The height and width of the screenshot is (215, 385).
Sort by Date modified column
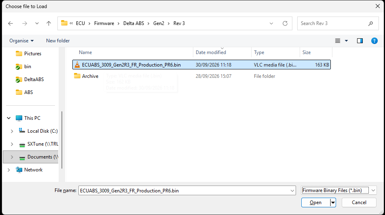pos(211,52)
